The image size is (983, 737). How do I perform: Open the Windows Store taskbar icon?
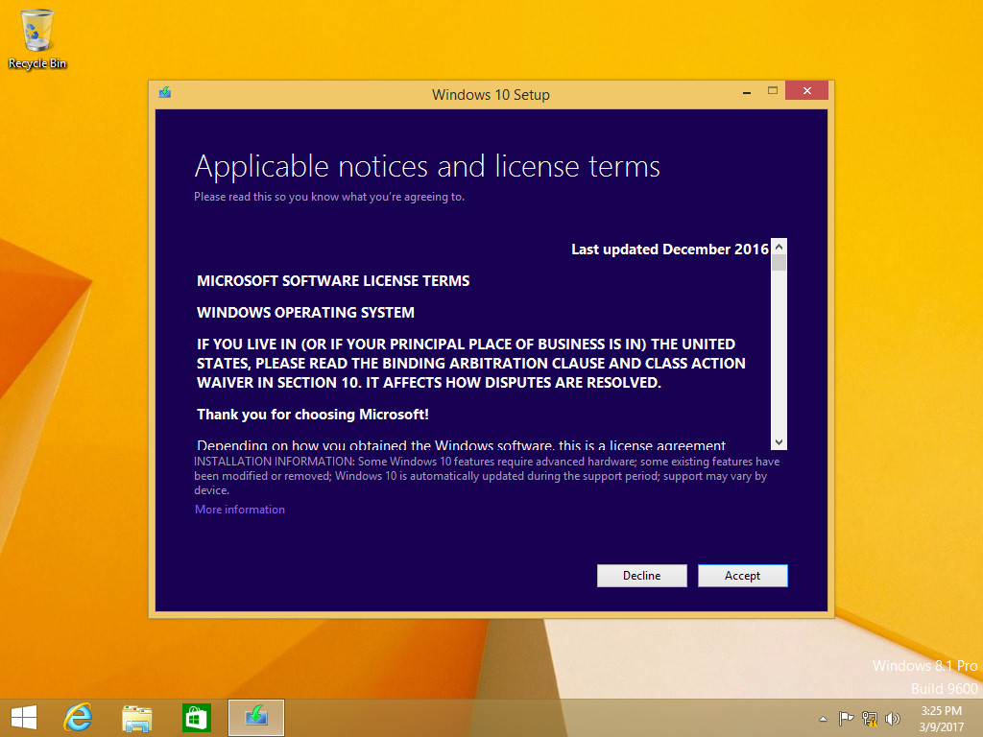(x=196, y=718)
